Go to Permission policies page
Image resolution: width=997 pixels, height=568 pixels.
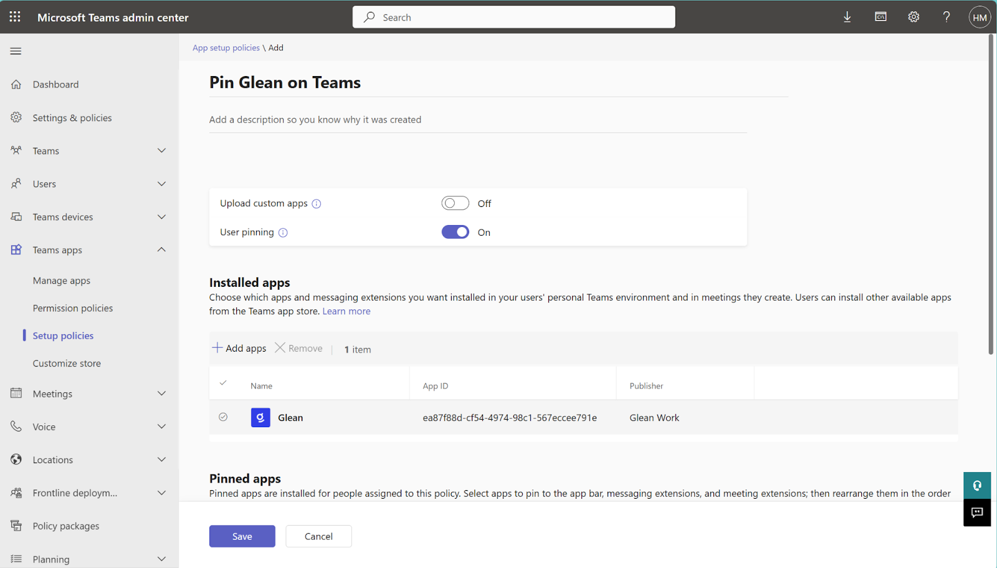73,308
